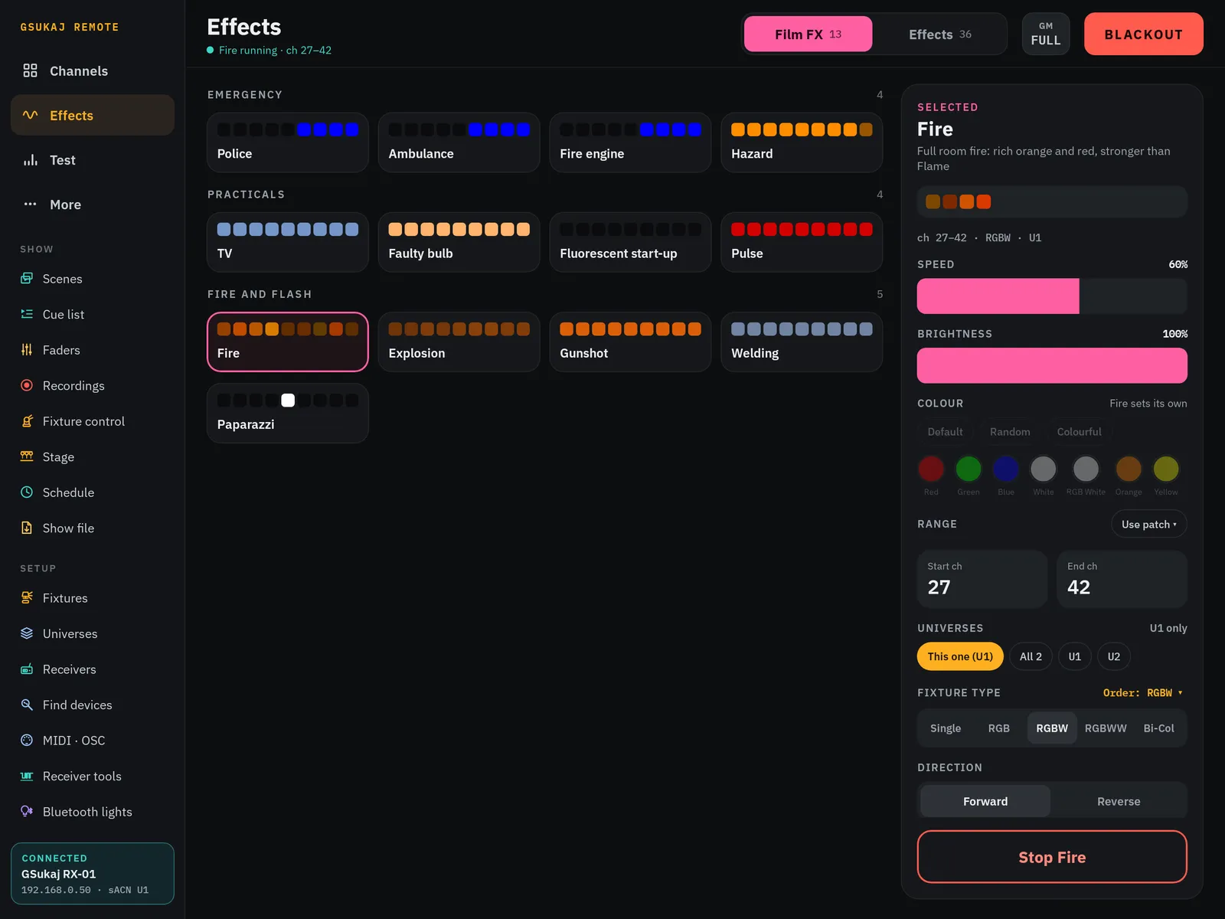Open Find devices magnifier icon

[27, 705]
